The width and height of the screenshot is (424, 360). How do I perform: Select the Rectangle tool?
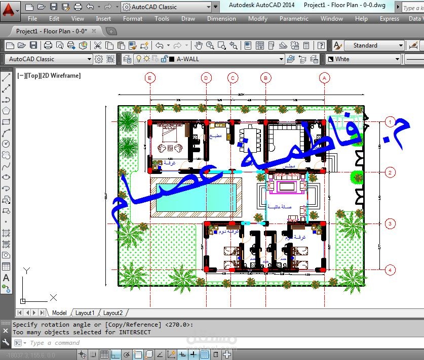pos(6,122)
